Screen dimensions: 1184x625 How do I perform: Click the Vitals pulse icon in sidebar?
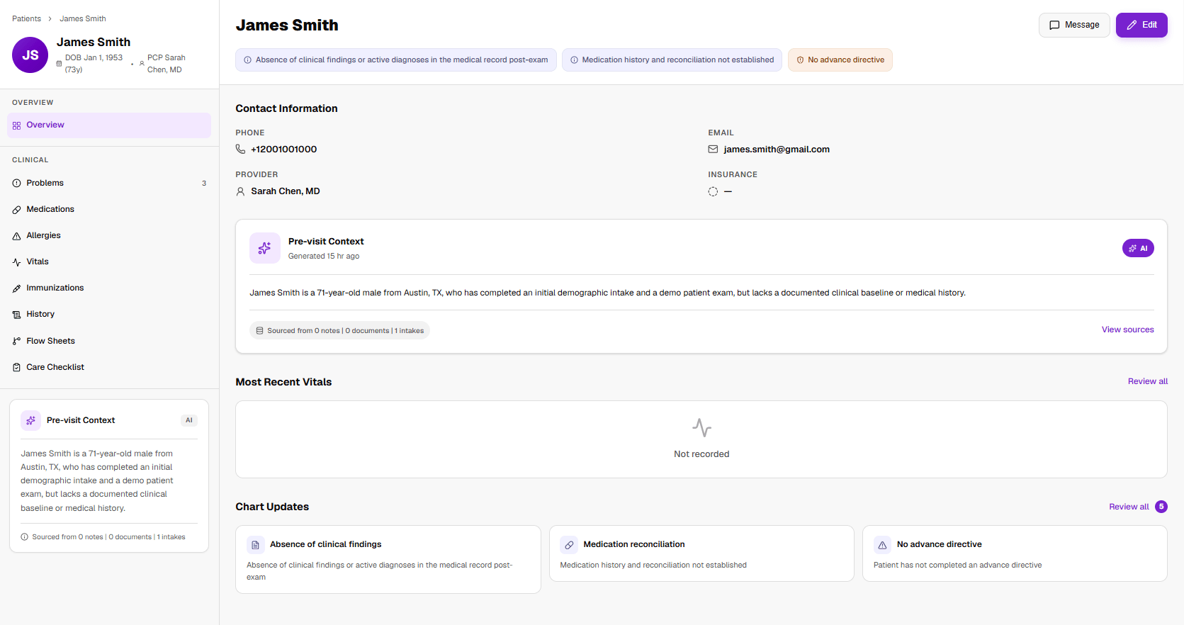(x=16, y=262)
